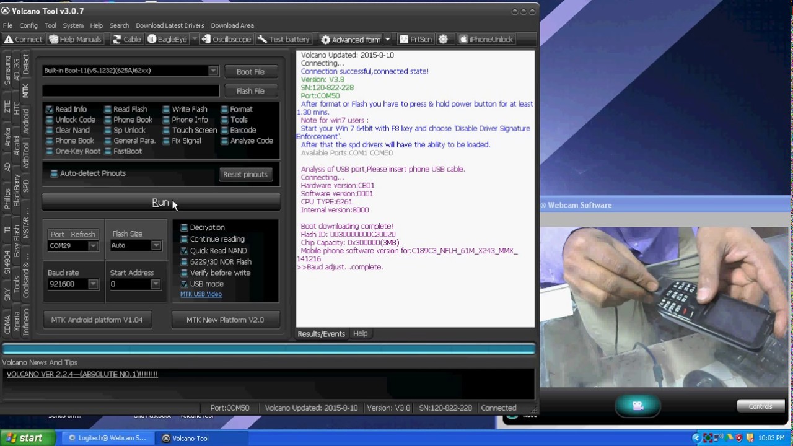Click the webcam camera icon button

637,406
